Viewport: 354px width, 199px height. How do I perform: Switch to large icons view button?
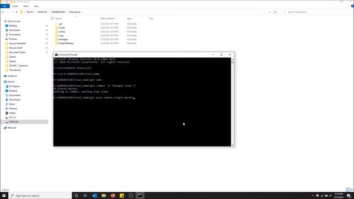pyautogui.click(x=352, y=190)
